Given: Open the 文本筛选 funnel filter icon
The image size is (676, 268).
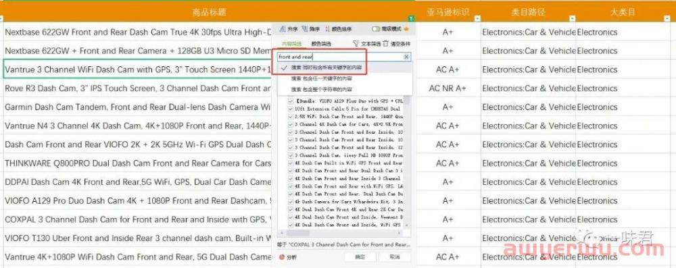Looking at the screenshot, I should coord(356,43).
